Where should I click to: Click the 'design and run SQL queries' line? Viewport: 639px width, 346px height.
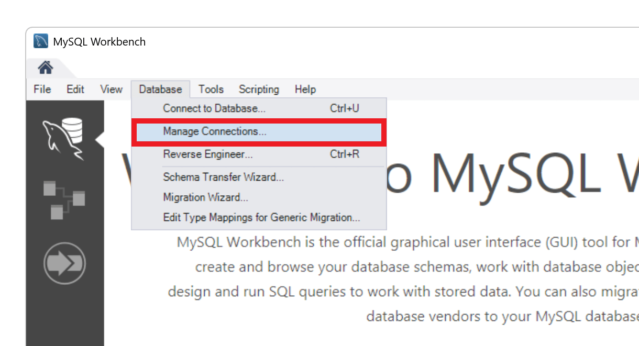[x=403, y=292]
